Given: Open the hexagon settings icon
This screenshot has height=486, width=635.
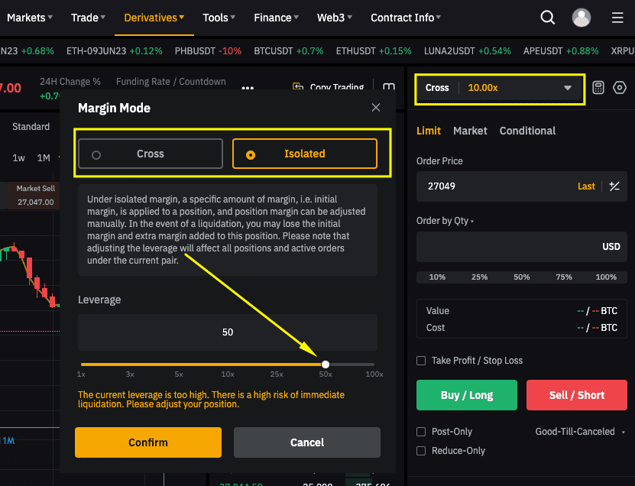Looking at the screenshot, I should coord(620,88).
